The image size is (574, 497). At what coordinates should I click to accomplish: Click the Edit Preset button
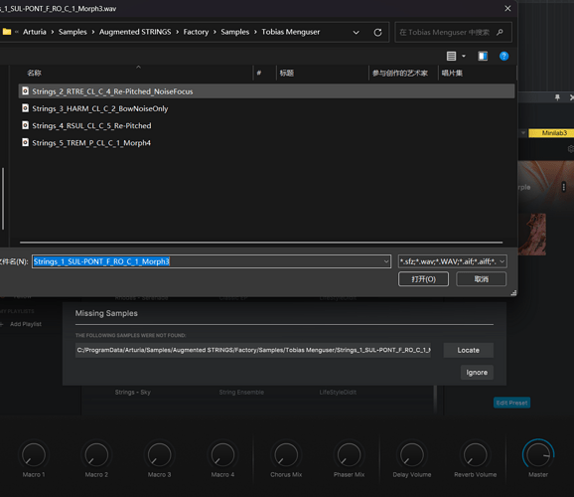pos(511,403)
